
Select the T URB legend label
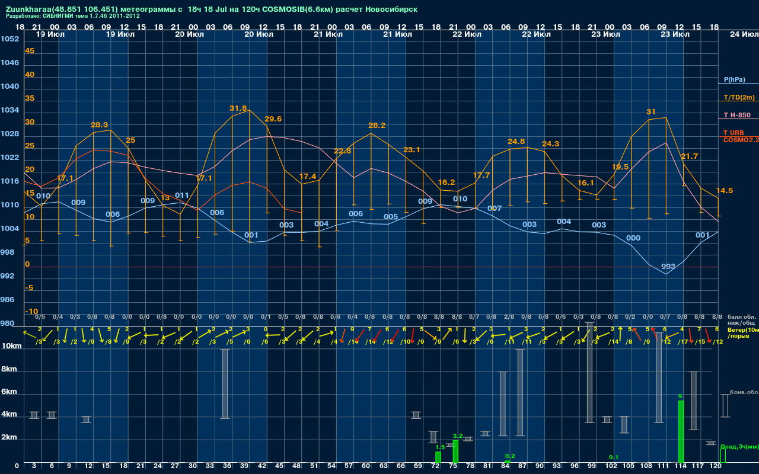click(x=734, y=133)
